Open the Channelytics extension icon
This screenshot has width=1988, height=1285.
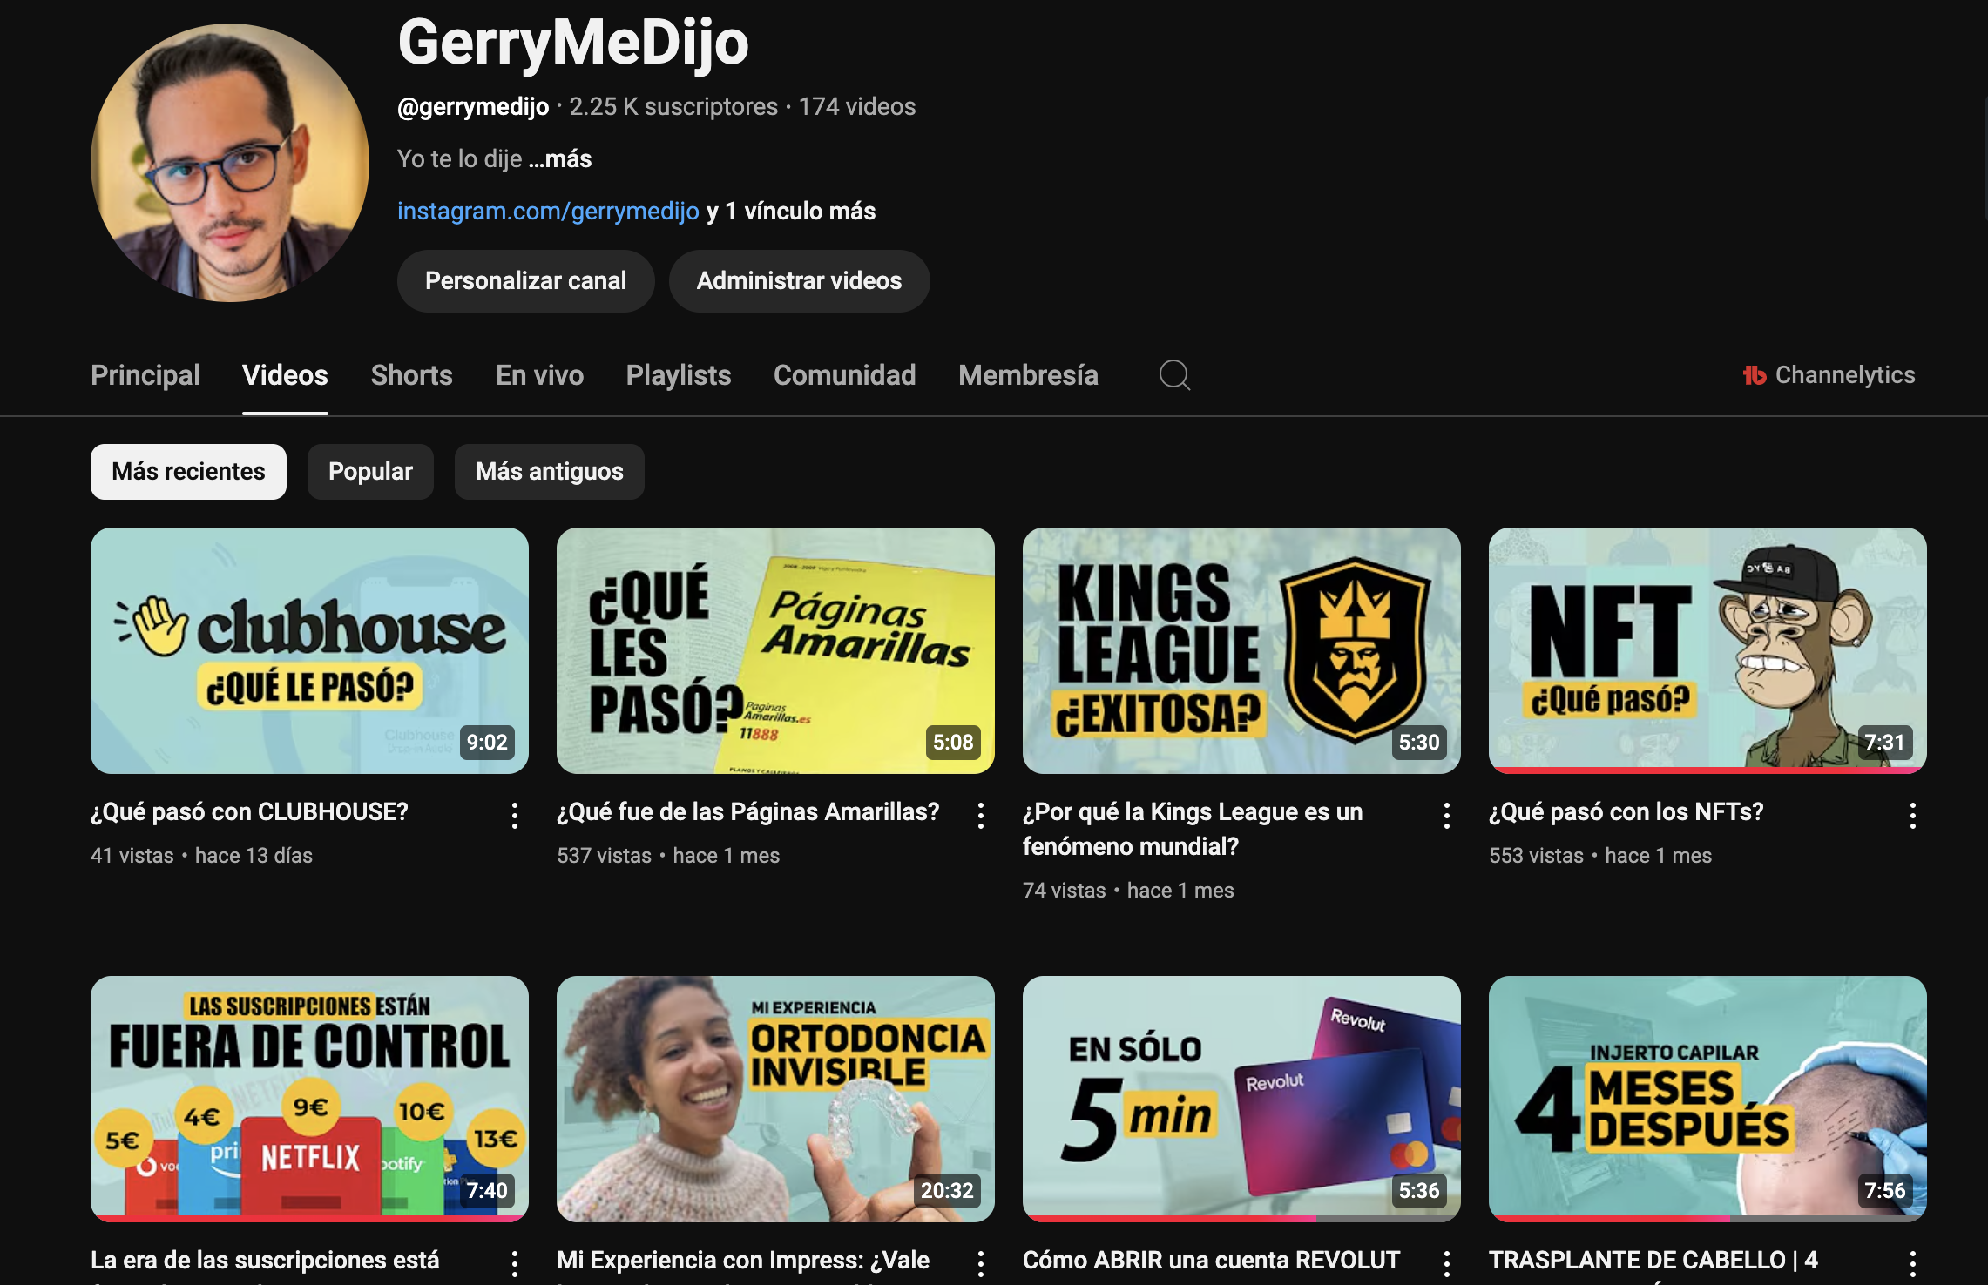(x=1754, y=375)
